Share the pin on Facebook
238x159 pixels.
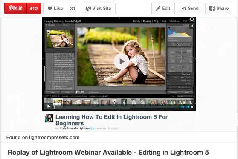point(219,8)
